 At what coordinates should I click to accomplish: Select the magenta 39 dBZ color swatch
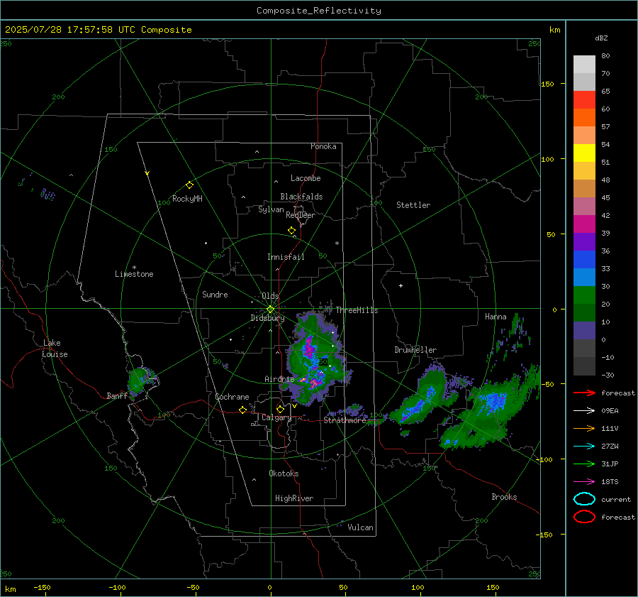coord(584,224)
